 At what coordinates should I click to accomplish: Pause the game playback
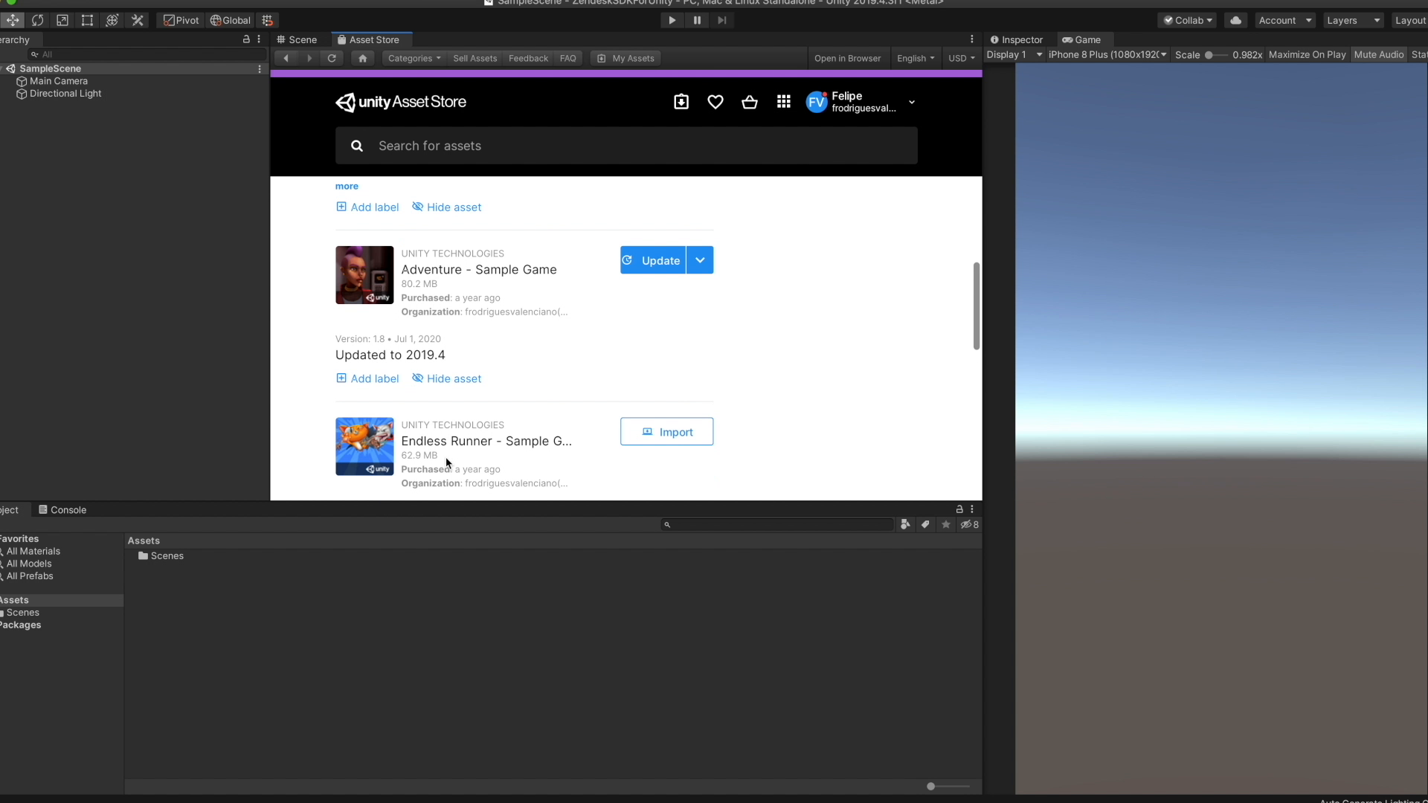697,20
